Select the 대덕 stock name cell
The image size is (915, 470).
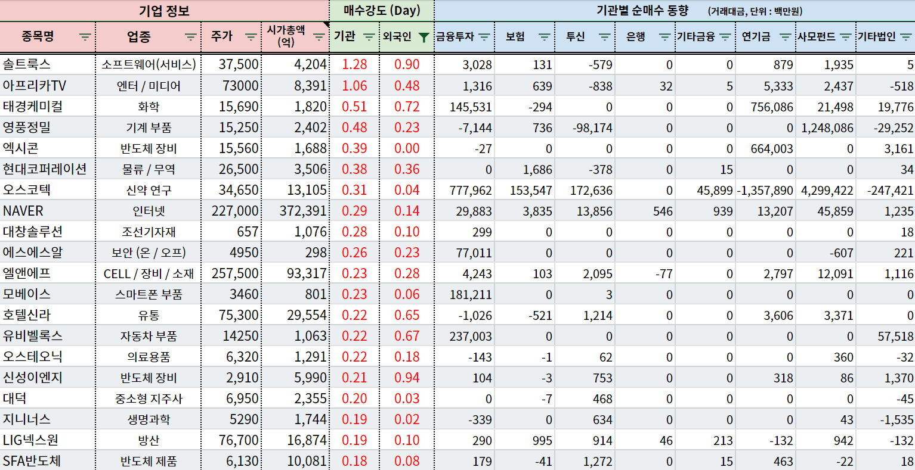(48, 398)
